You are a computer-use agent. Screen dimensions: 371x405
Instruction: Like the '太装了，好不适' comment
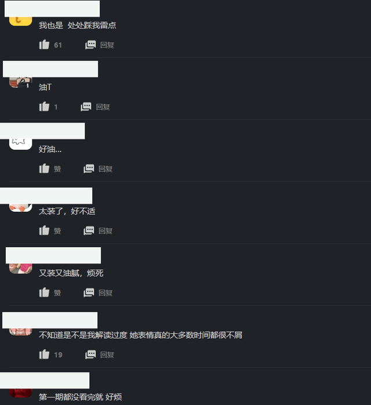click(x=44, y=231)
